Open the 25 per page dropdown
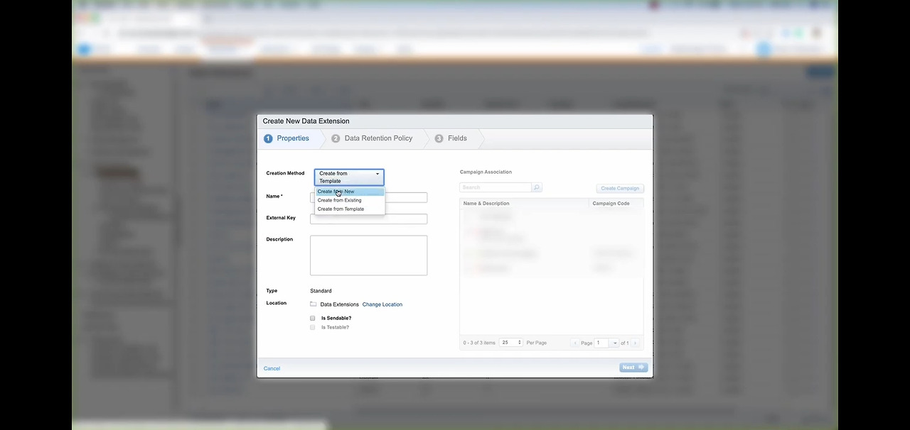Viewport: 910px width, 430px height. point(511,343)
